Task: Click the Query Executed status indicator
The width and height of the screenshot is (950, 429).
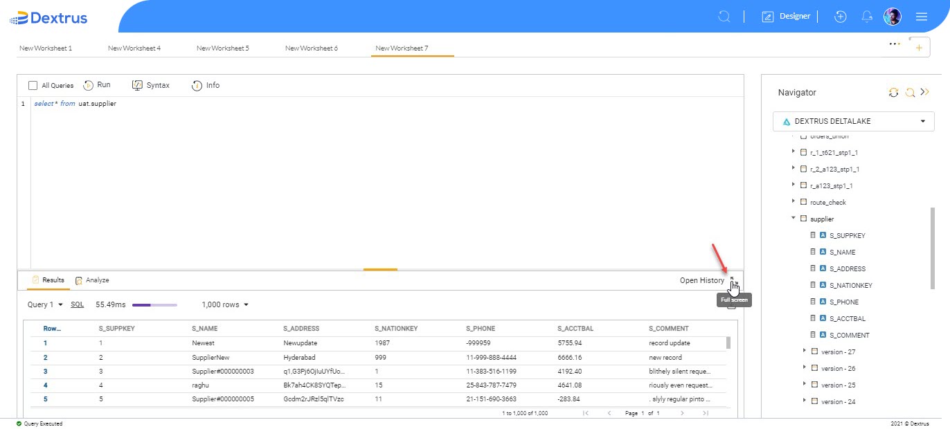Action: tap(39, 423)
